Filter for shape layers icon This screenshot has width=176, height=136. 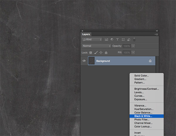click(123, 39)
